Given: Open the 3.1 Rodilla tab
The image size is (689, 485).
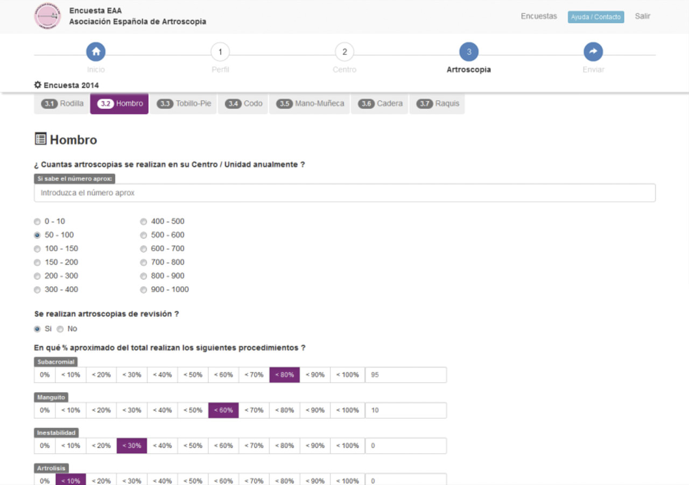Looking at the screenshot, I should pos(63,104).
